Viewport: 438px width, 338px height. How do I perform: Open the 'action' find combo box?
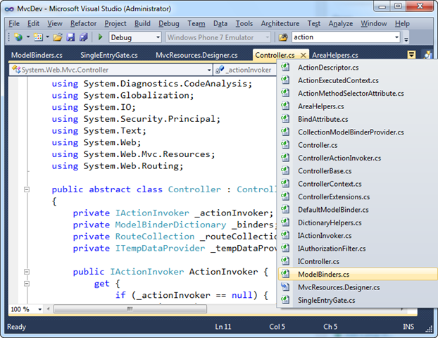346,37
